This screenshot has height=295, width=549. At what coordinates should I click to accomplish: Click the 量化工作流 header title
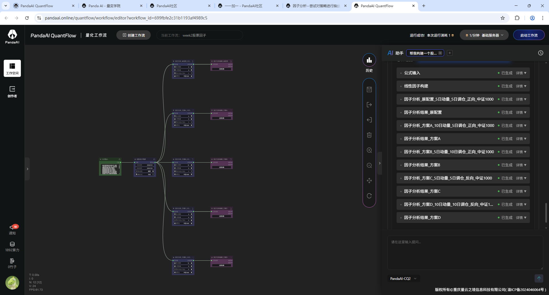click(x=96, y=35)
